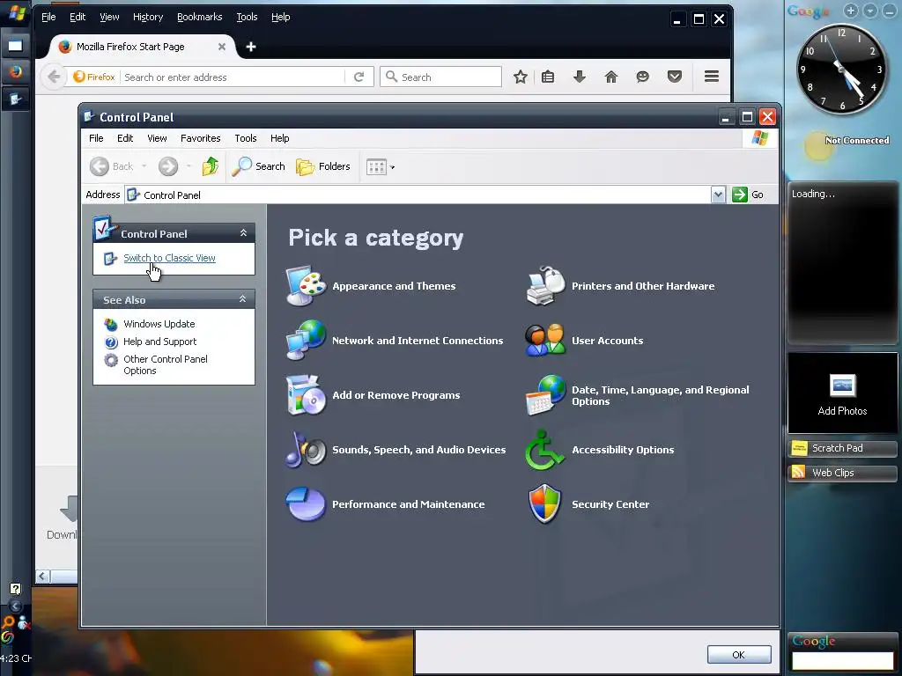Click the Up folder toolbar icon
Image resolution: width=902 pixels, height=676 pixels.
[211, 166]
